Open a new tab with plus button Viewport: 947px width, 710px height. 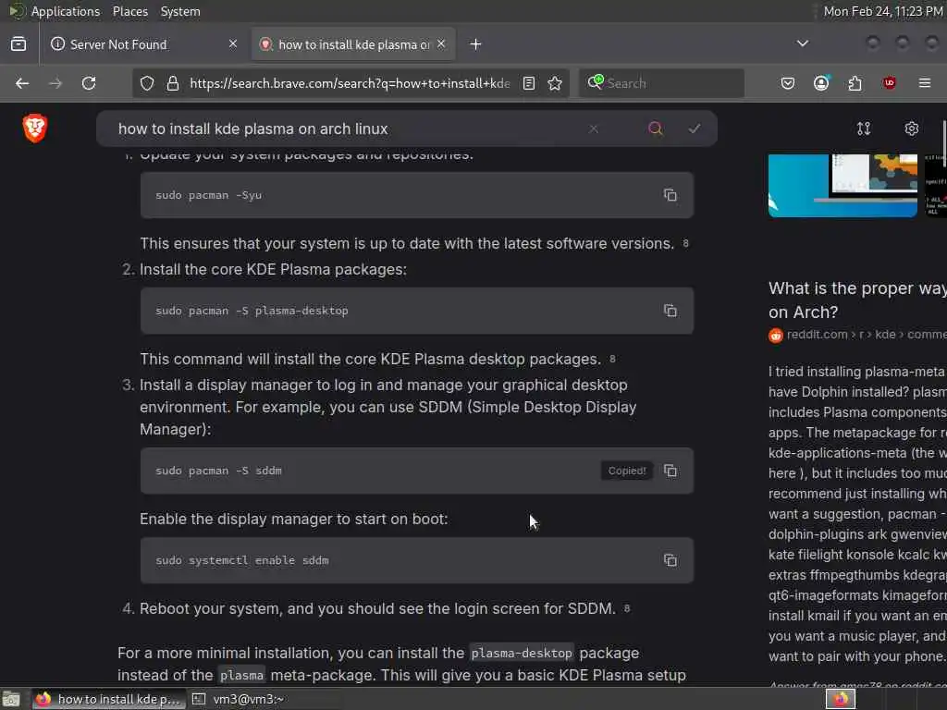click(x=476, y=44)
